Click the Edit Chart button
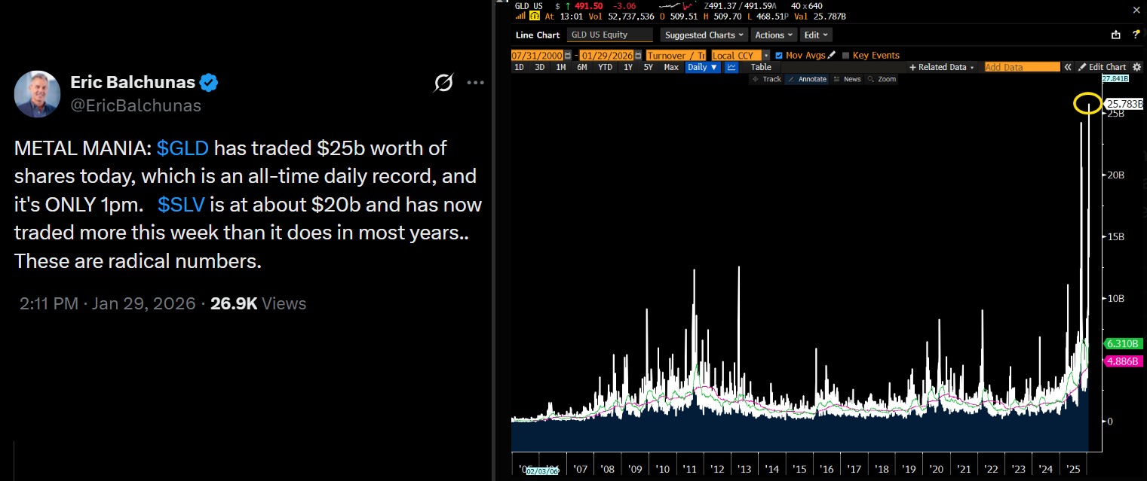Screen dimensions: 1147x481 click(x=1102, y=67)
